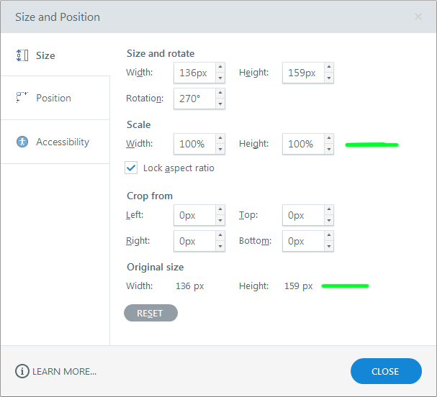Image resolution: width=437 pixels, height=397 pixels.
Task: Click the Close button
Action: point(385,371)
